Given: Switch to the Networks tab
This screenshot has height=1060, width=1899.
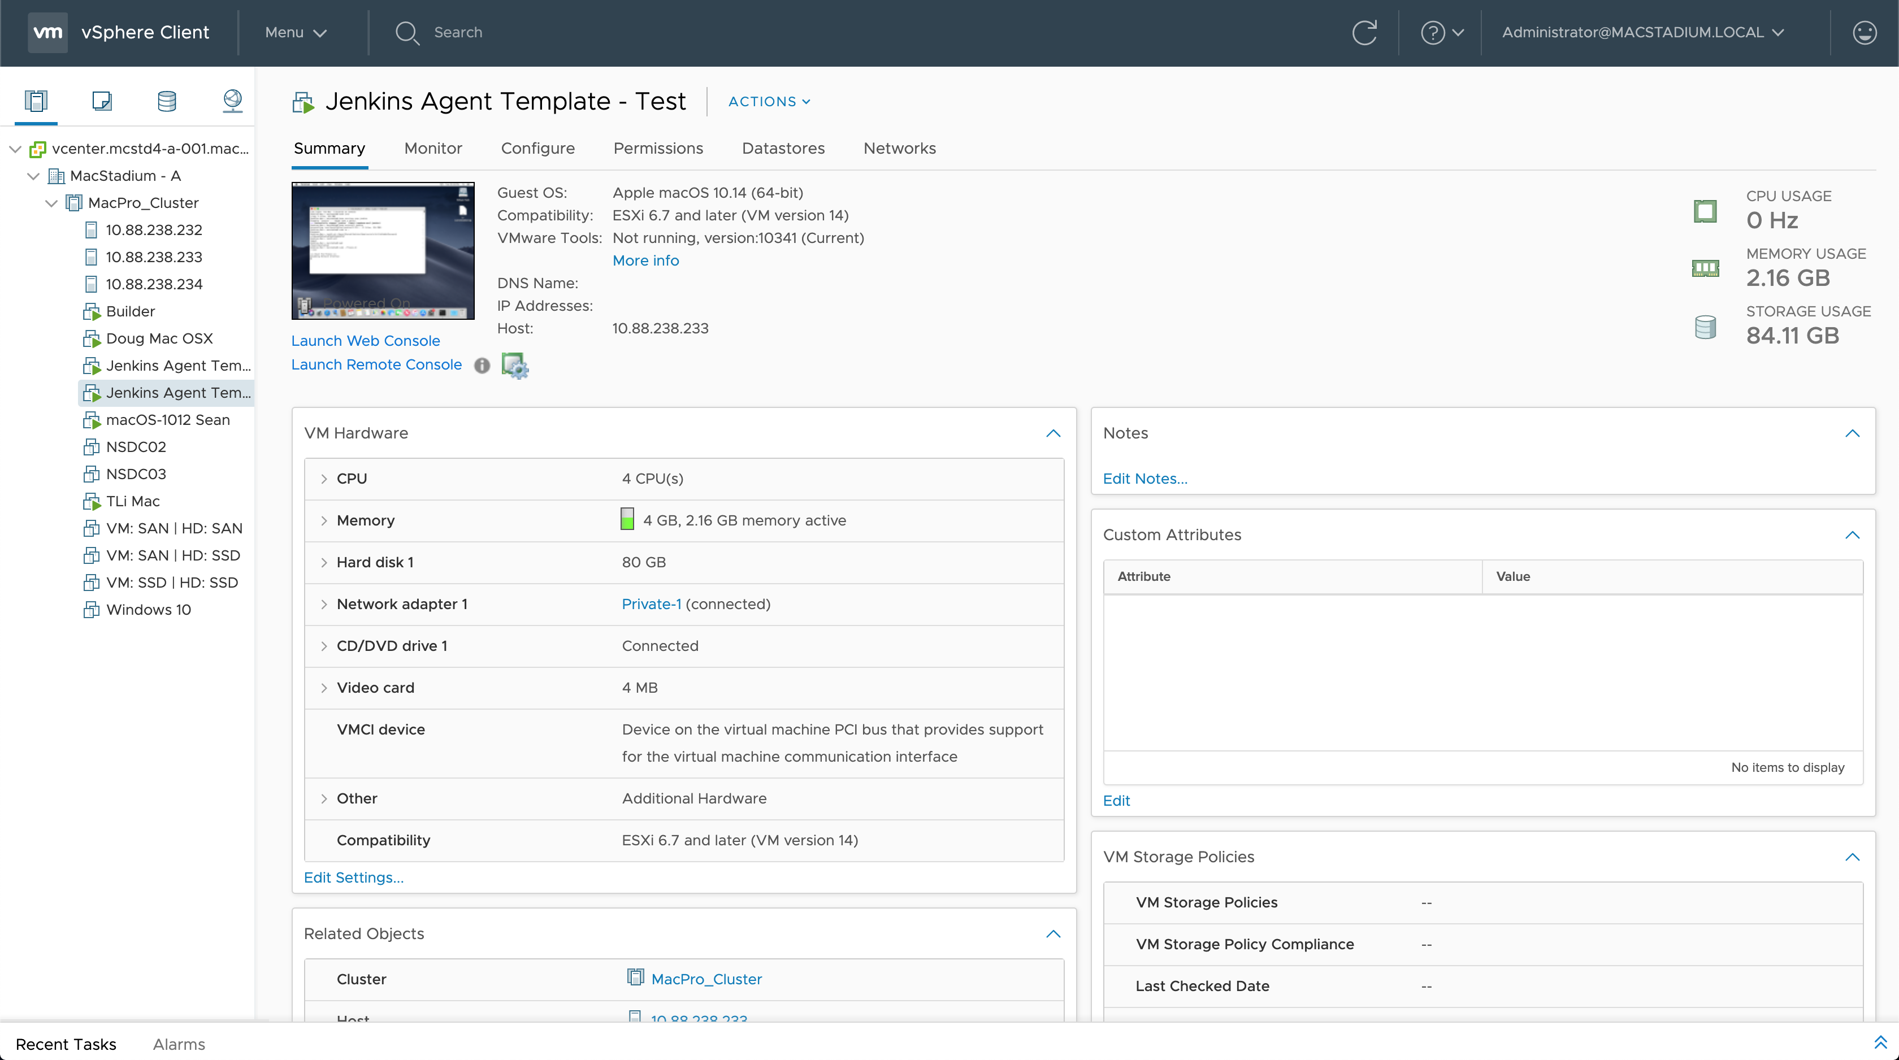Looking at the screenshot, I should click(899, 148).
